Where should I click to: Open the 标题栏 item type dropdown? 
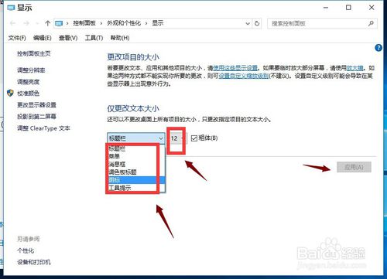tap(136, 138)
